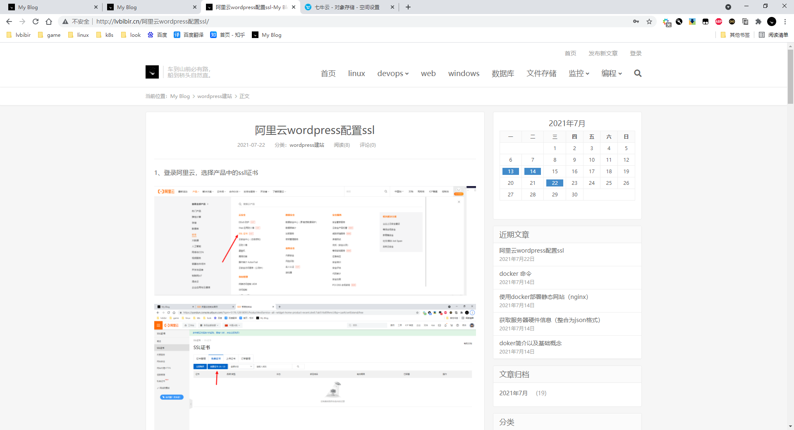Open the AdBlock Plus extension icon
The width and height of the screenshot is (794, 430).
click(719, 21)
